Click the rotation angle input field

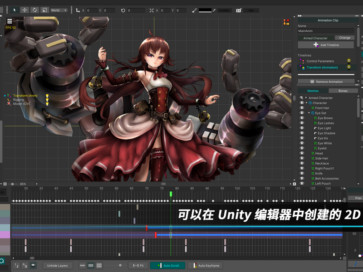tap(136, 10)
